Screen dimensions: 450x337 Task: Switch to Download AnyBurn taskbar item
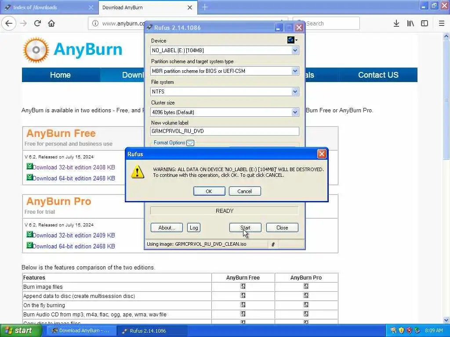click(x=81, y=331)
